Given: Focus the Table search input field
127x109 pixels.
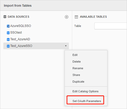Looking at the screenshot, I should pyautogui.click(x=111, y=26).
